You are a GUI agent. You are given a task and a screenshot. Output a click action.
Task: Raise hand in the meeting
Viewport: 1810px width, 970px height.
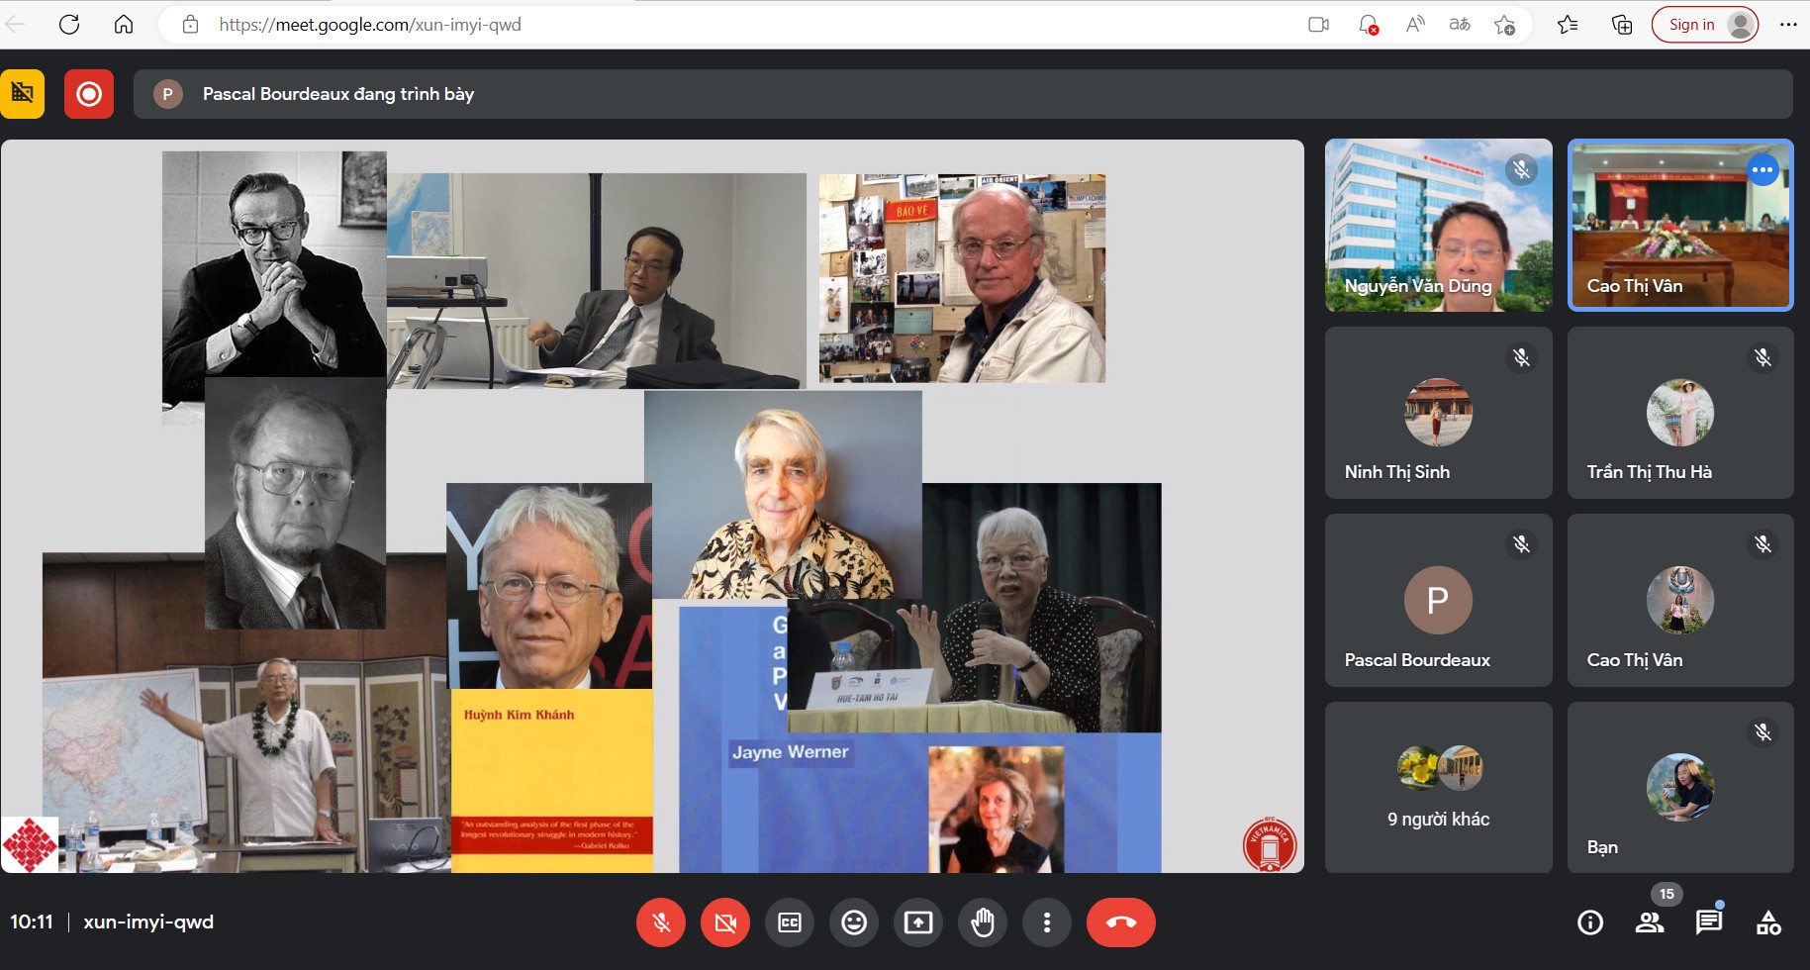point(983,922)
